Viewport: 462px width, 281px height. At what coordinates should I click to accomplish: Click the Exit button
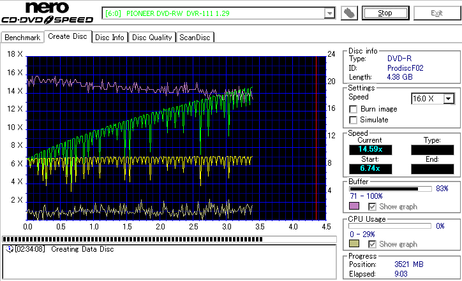click(436, 13)
